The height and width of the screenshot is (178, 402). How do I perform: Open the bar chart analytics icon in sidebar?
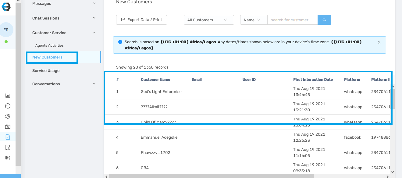(8, 96)
